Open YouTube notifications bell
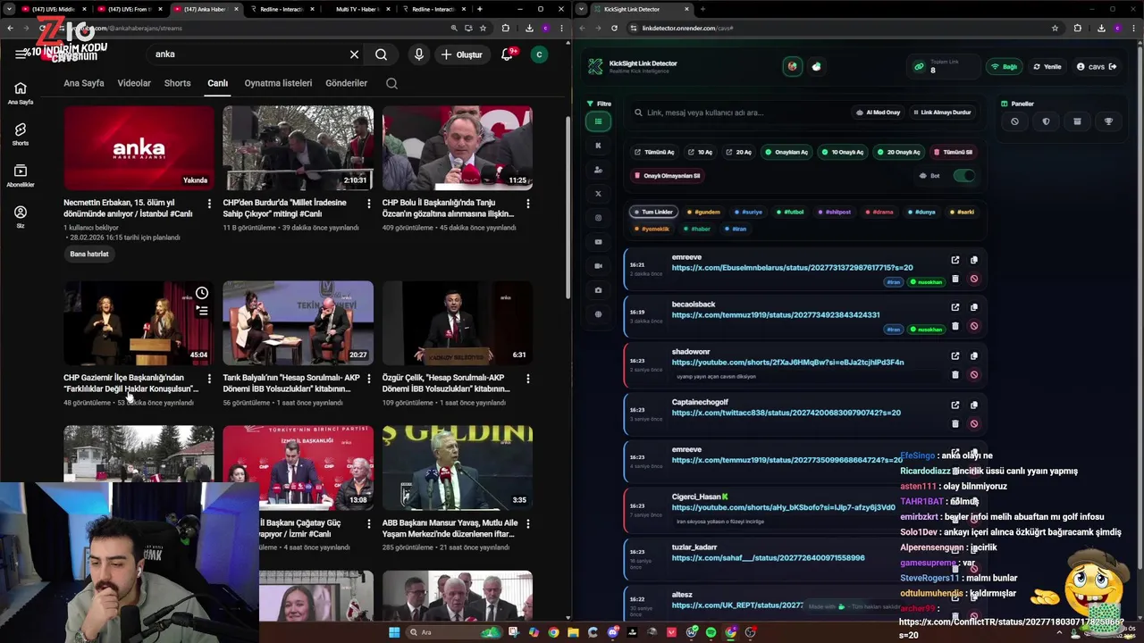This screenshot has height=643, width=1144. pyautogui.click(x=507, y=54)
